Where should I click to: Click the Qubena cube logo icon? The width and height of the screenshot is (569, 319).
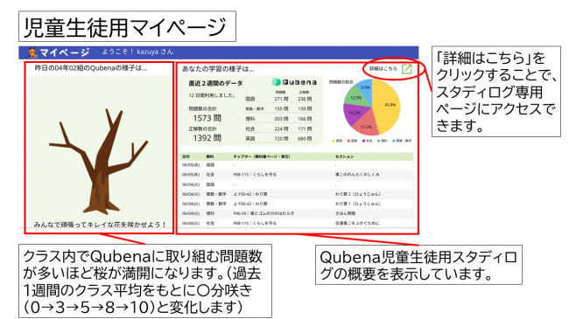[276, 82]
